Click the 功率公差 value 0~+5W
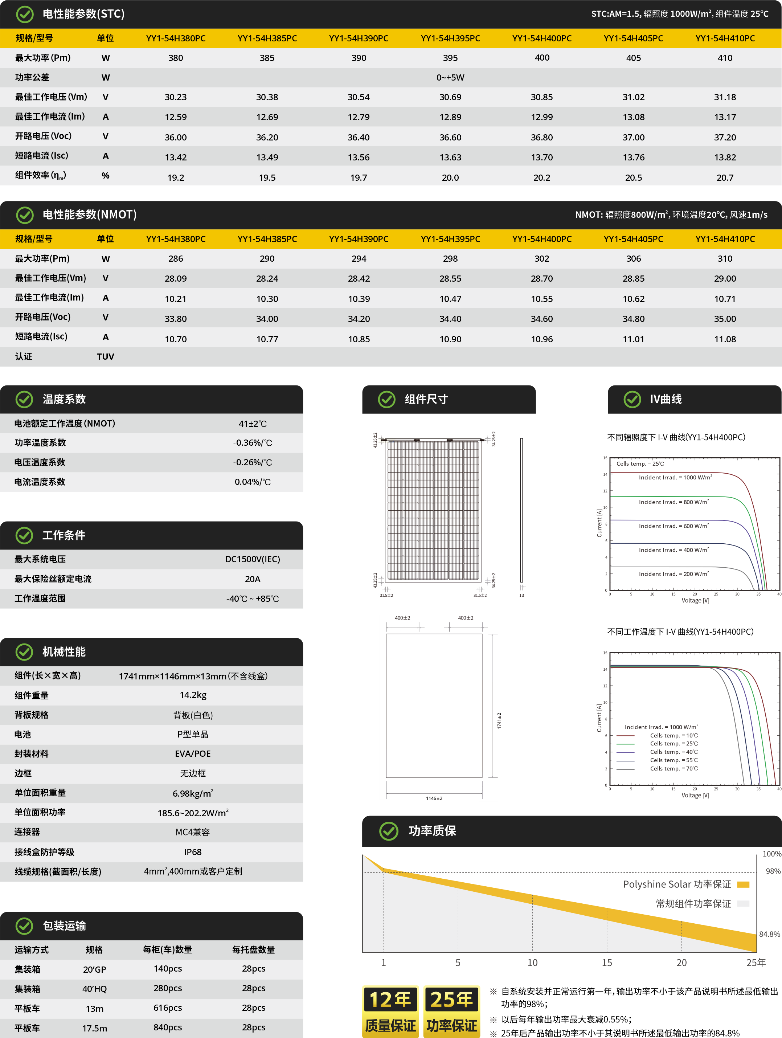Viewport: 782px width, 1038px height. point(450,78)
